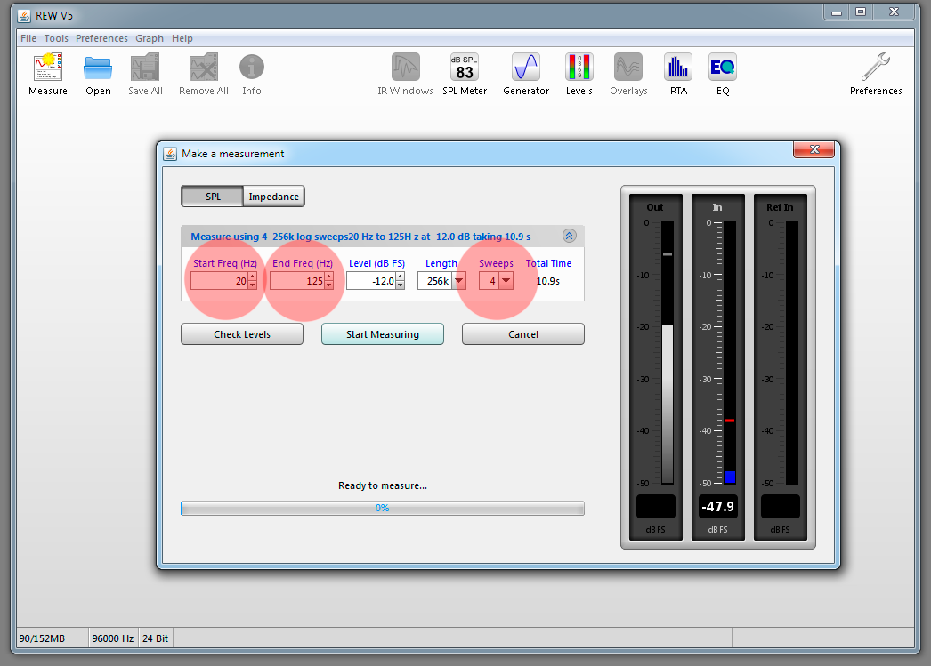Viewport: 931px width, 666px height.
Task: Click the 0% measurement progress bar
Action: [383, 509]
